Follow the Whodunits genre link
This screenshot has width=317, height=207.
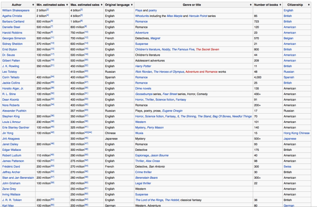[x=142, y=16]
